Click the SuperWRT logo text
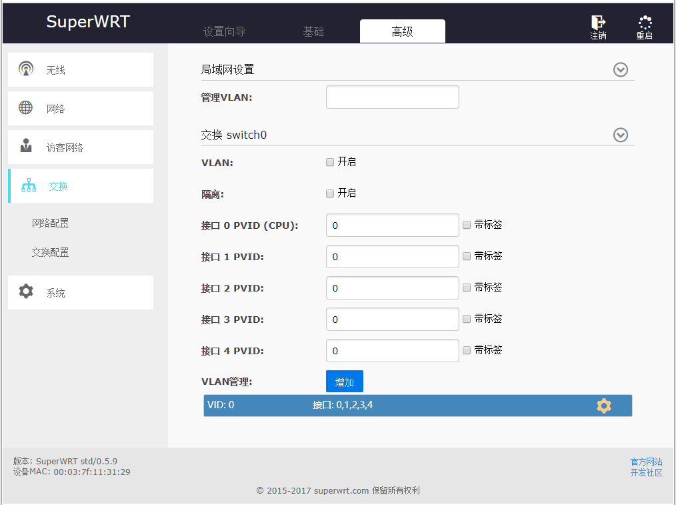This screenshot has width=676, height=505. coord(88,21)
